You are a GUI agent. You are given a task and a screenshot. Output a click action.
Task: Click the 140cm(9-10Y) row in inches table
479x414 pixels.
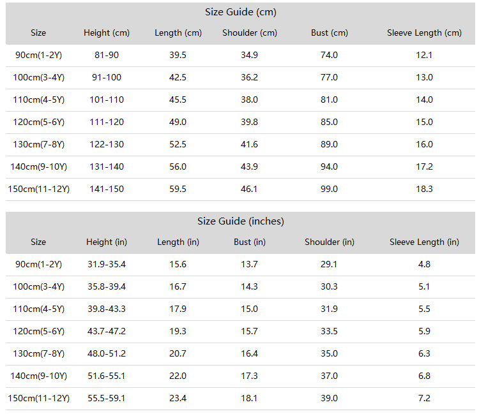point(240,376)
